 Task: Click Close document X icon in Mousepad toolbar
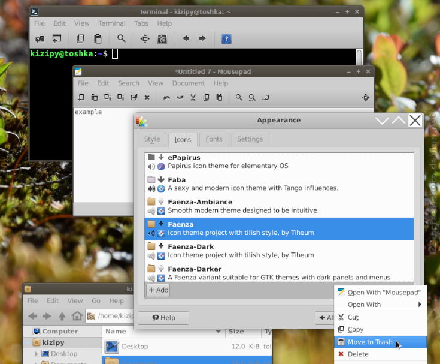pos(147,98)
